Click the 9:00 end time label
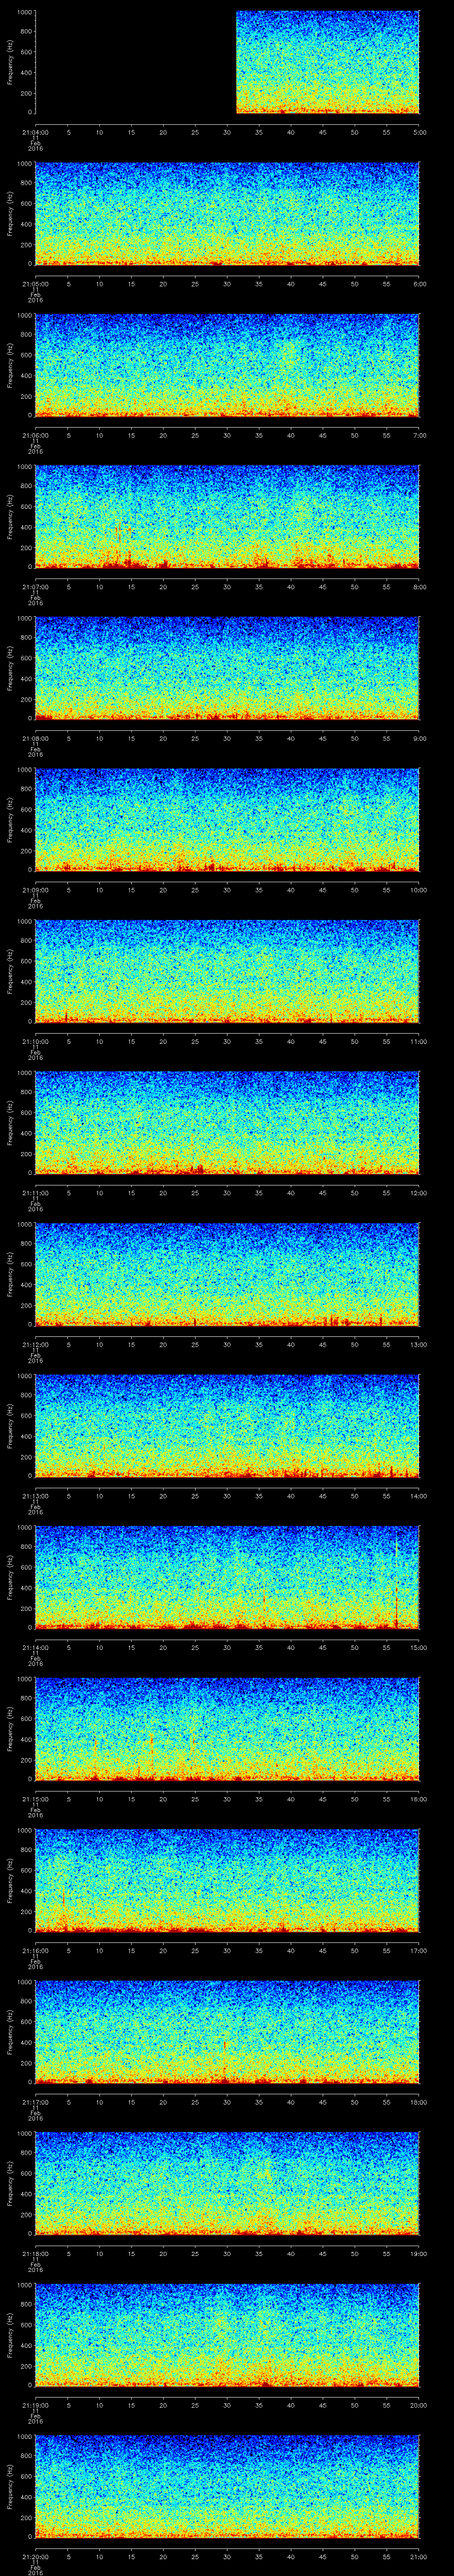 coord(419,738)
